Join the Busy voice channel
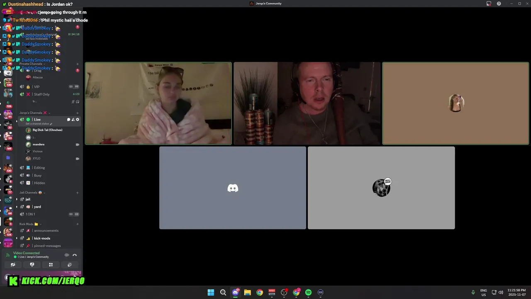 point(49,175)
